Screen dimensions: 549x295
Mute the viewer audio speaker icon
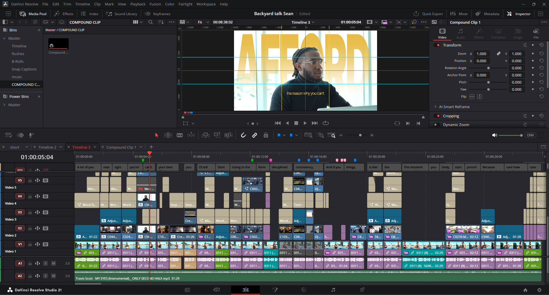(x=494, y=135)
